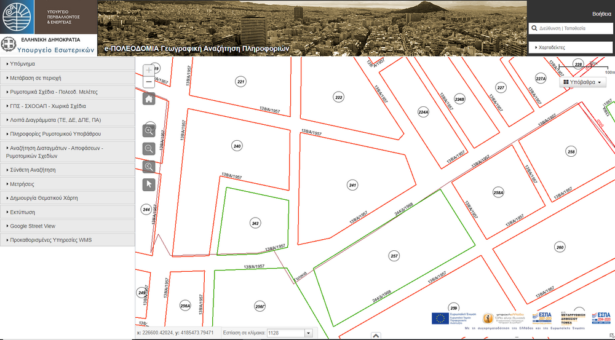Image resolution: width=615 pixels, height=340 pixels.
Task: Open Google Street View section
Action: [x=68, y=226]
